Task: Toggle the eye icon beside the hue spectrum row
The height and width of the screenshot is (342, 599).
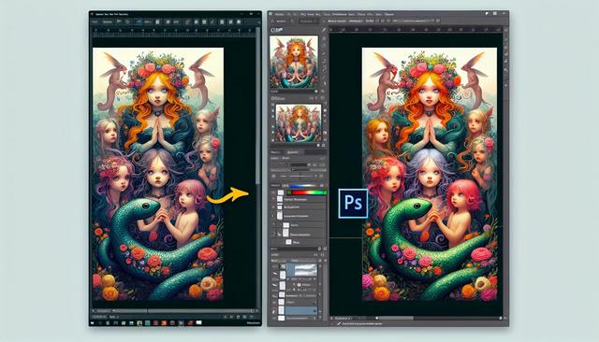Action: click(x=273, y=192)
